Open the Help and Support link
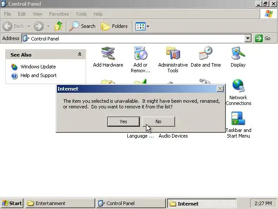 39,75
